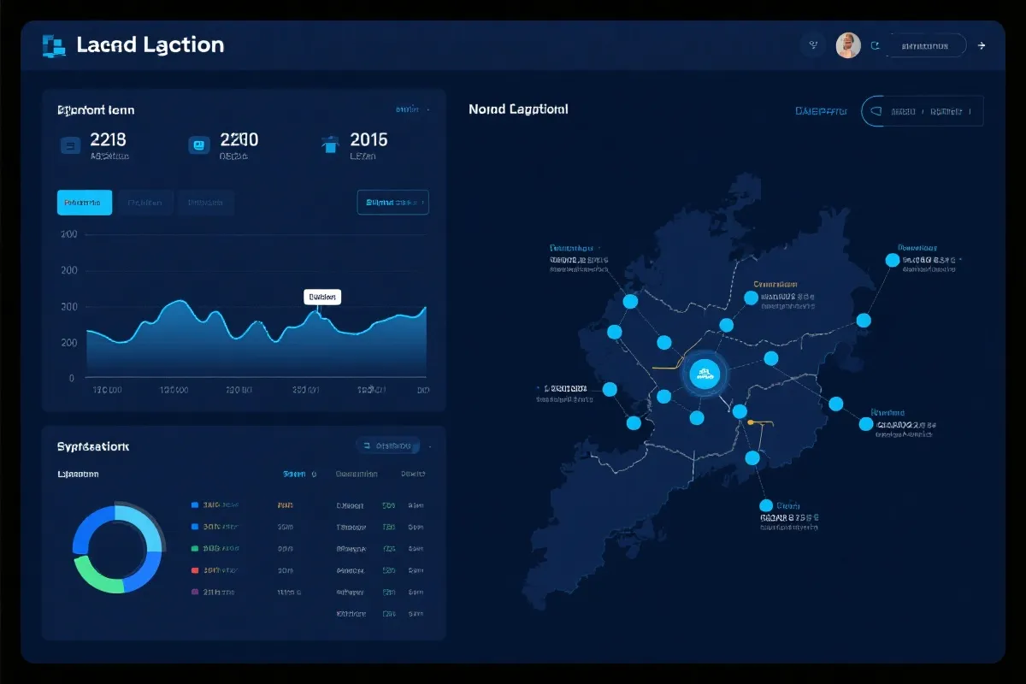Click the blue logo icon in header
This screenshot has height=684, width=1026.
pyautogui.click(x=54, y=45)
